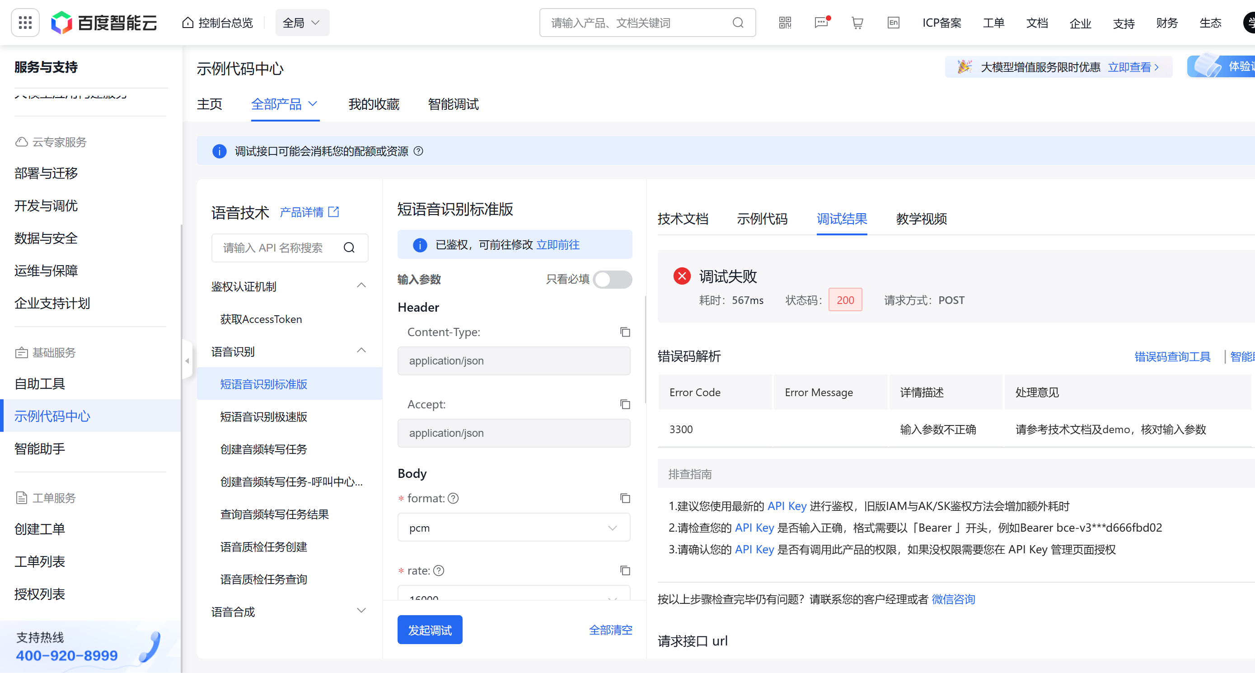Switch to the 我的收藏 tab

[374, 104]
